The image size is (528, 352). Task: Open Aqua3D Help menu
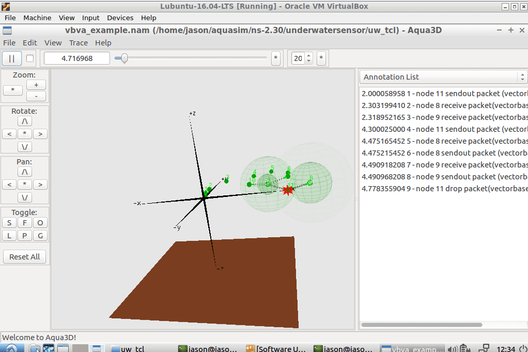tap(103, 43)
